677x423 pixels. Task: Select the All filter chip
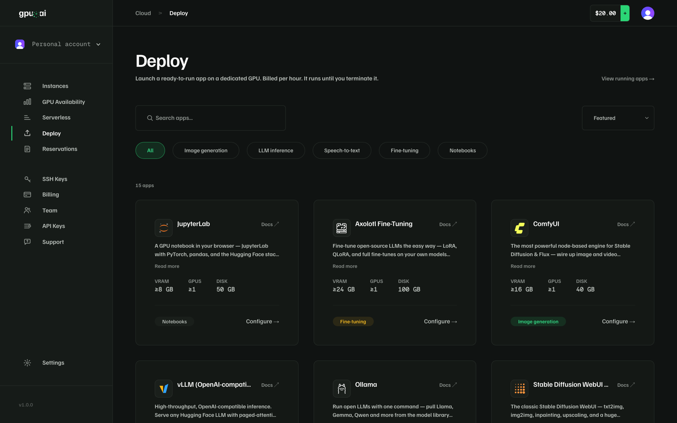pyautogui.click(x=150, y=150)
